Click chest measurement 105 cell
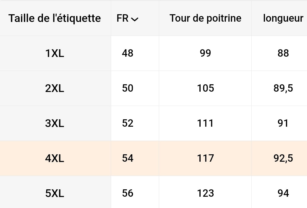This screenshot has width=307, height=208. [205, 88]
